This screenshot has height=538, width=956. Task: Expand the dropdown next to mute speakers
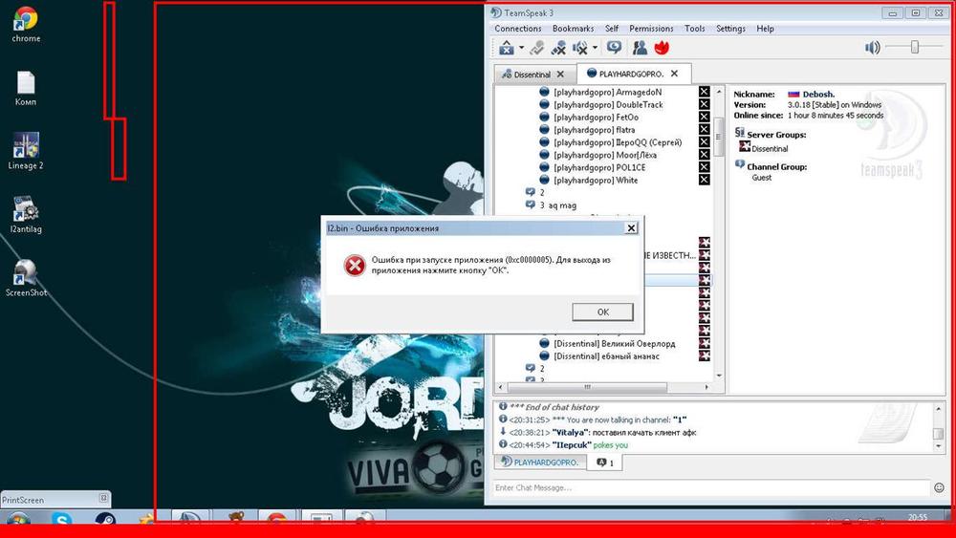click(595, 48)
